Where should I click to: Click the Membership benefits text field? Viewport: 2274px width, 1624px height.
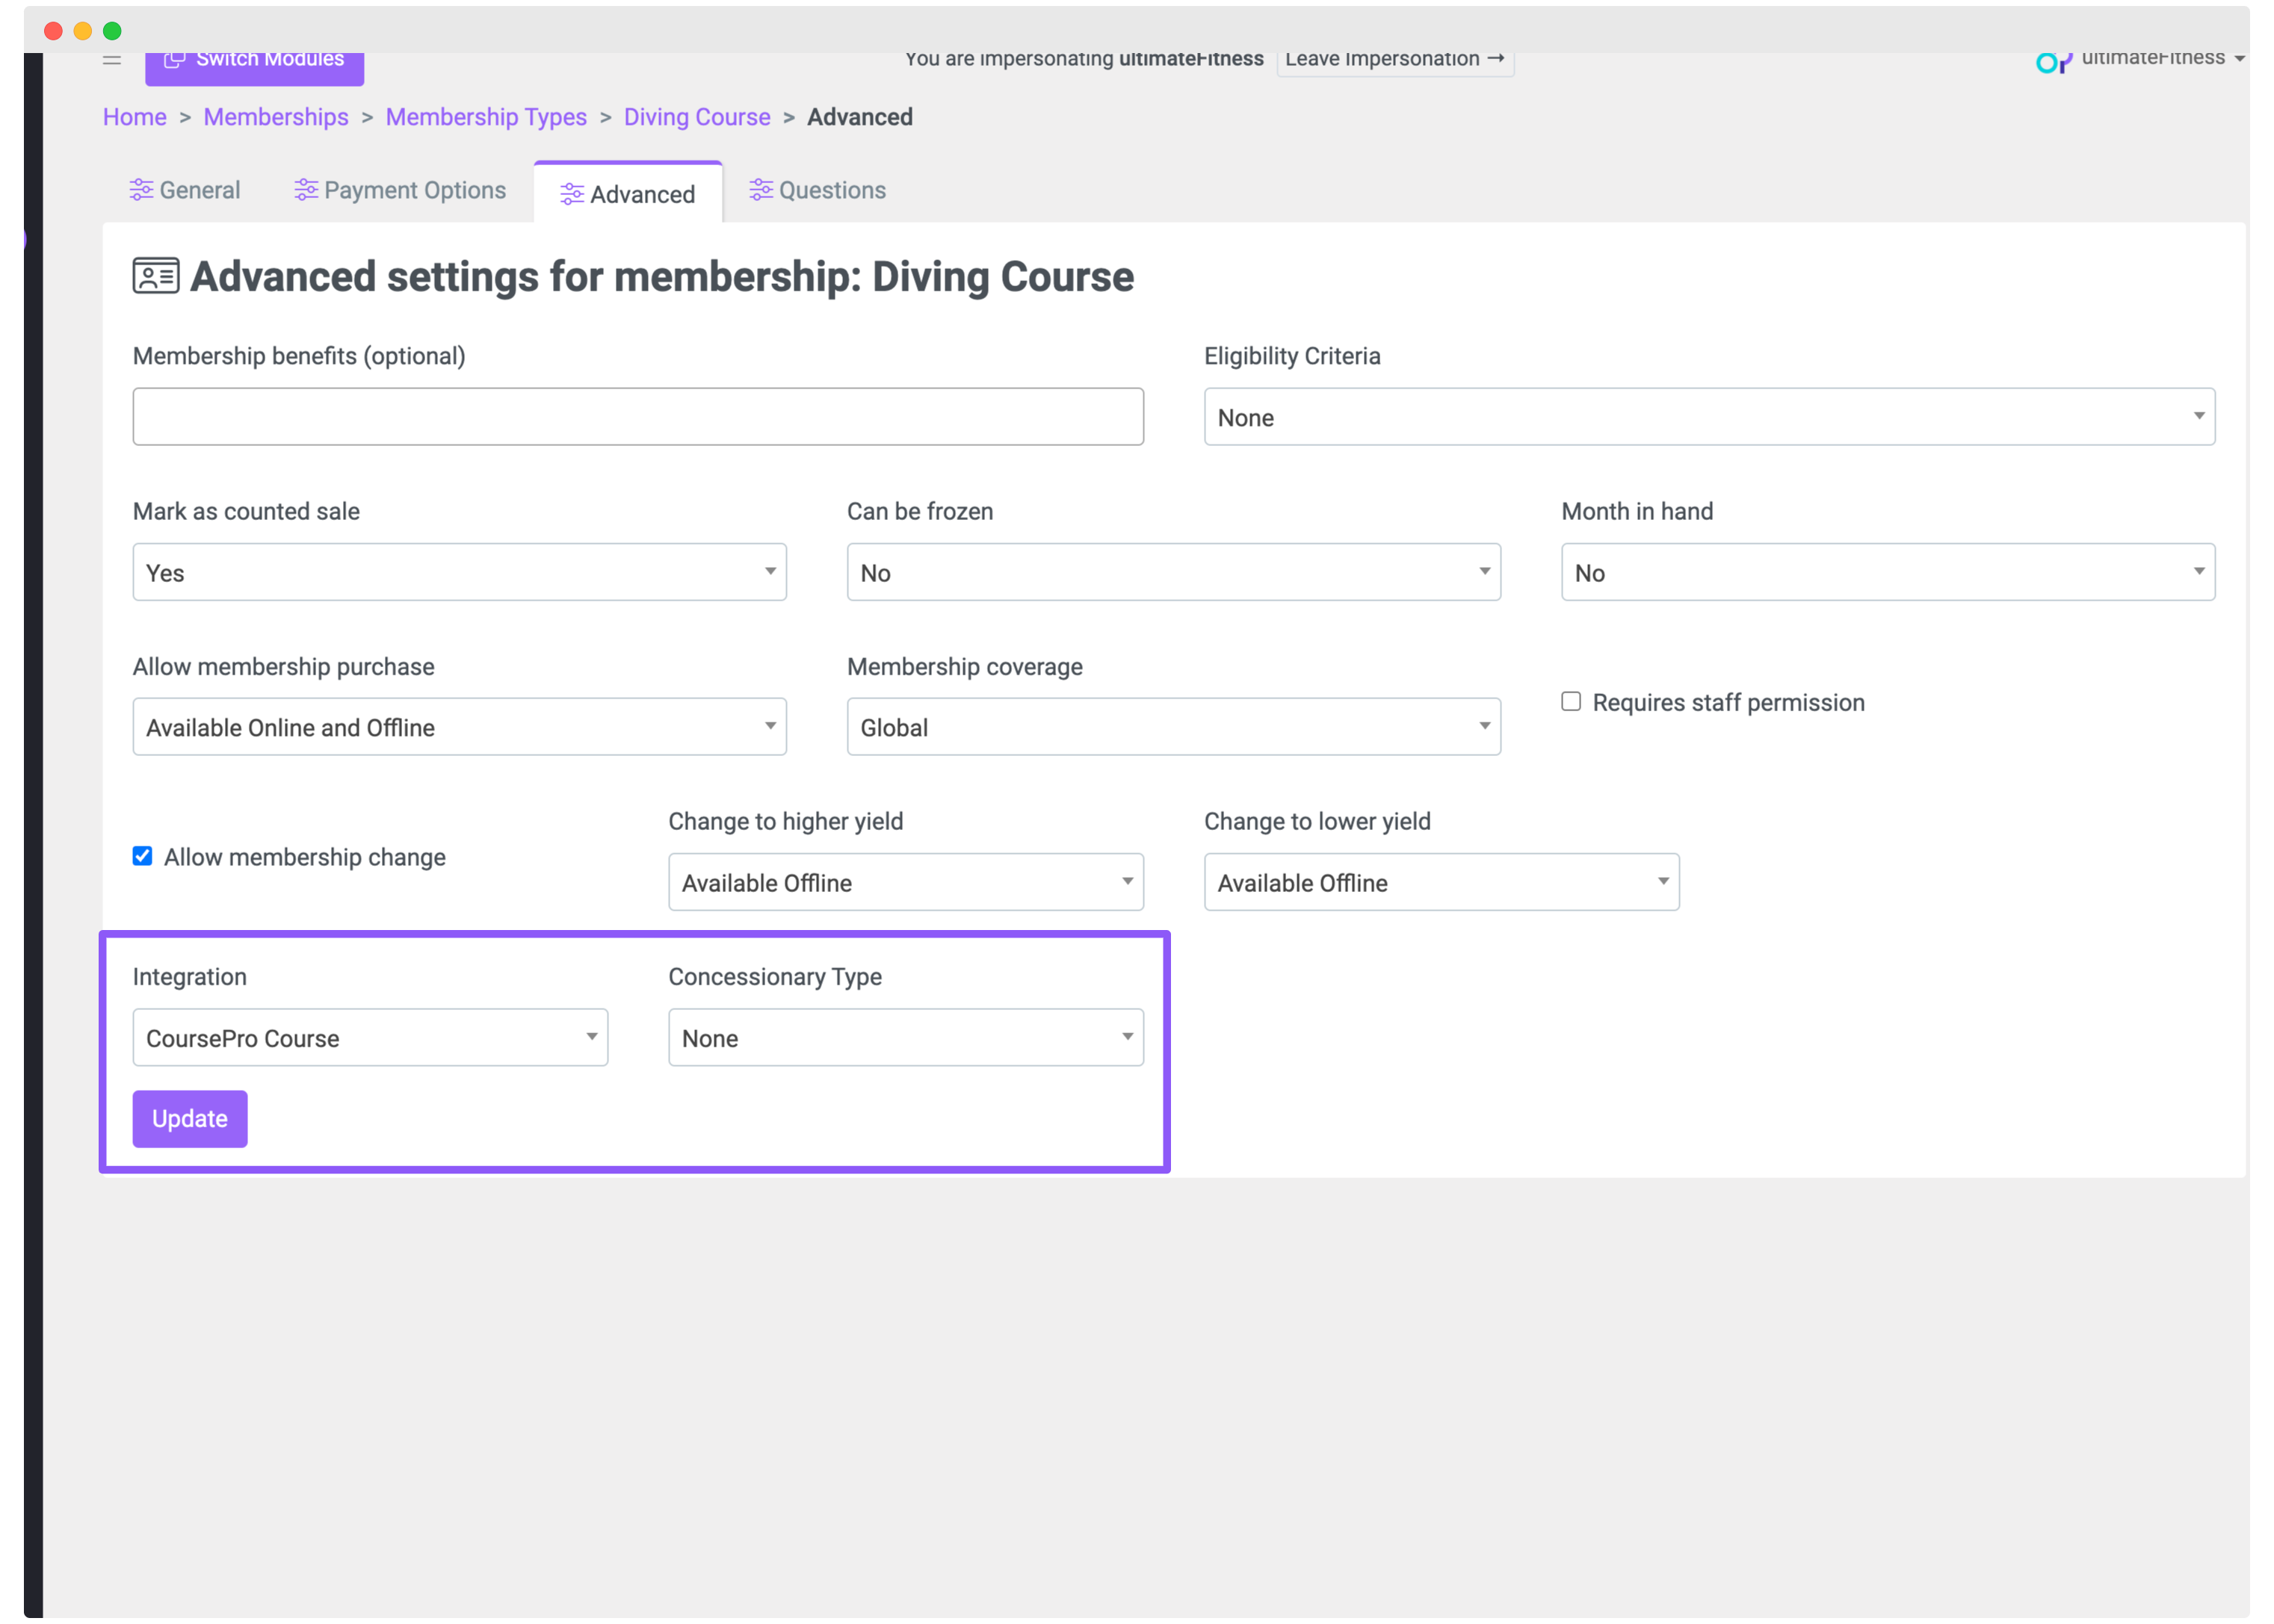(x=637, y=417)
